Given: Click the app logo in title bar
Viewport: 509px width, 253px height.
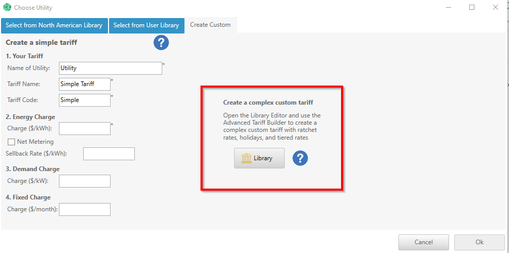Looking at the screenshot, I should 7,7.
